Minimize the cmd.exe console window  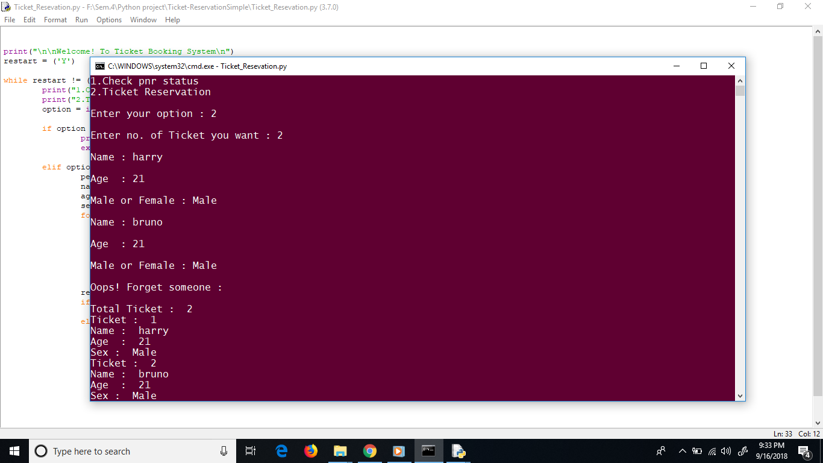point(676,66)
